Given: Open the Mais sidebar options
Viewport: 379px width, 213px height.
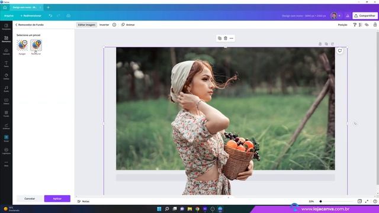Looking at the screenshot, I should click(7, 163).
